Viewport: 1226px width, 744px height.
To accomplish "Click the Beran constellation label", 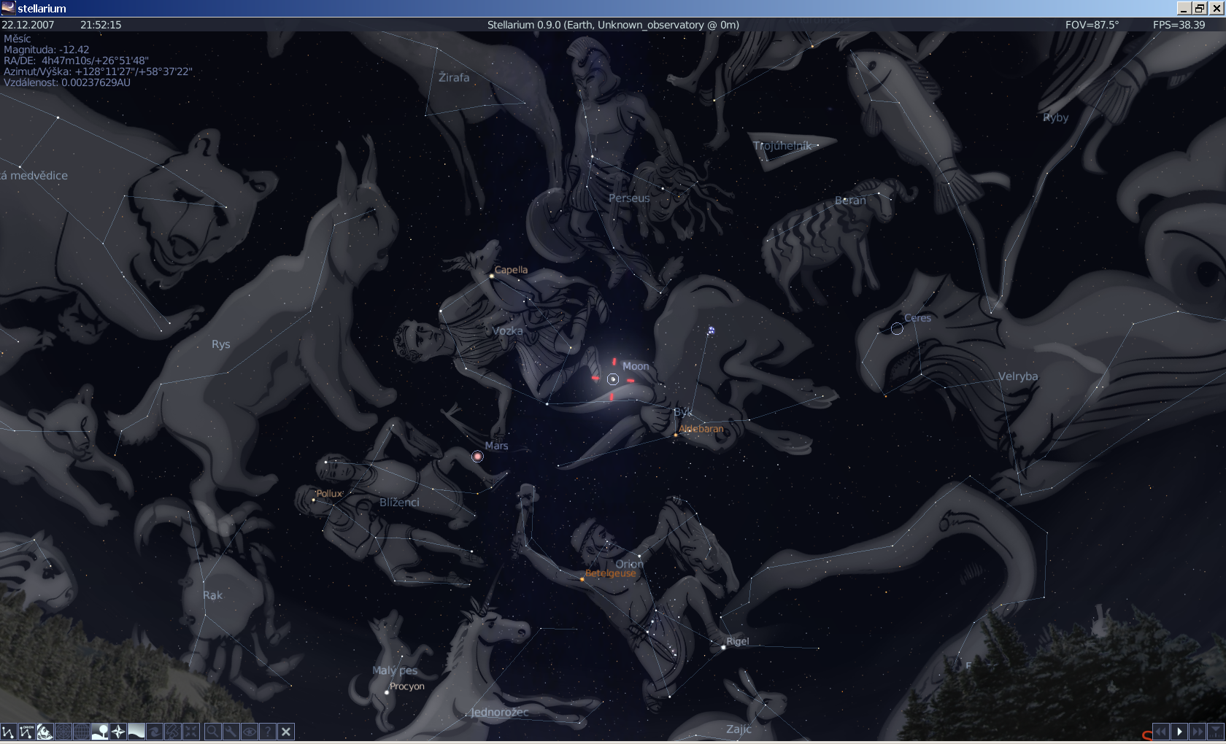I will click(x=850, y=201).
